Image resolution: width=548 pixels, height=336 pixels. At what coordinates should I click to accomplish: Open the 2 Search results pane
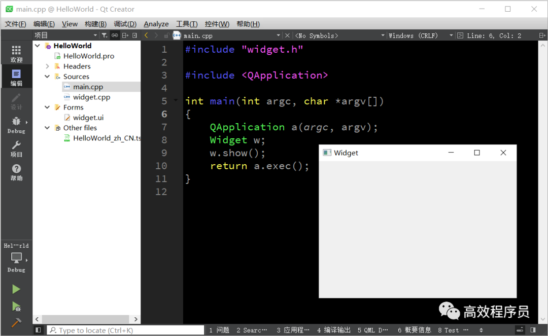pos(252,330)
